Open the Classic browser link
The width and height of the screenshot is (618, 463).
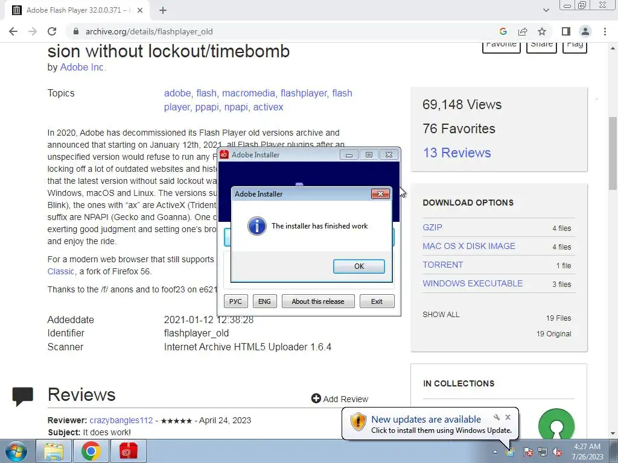(x=60, y=271)
